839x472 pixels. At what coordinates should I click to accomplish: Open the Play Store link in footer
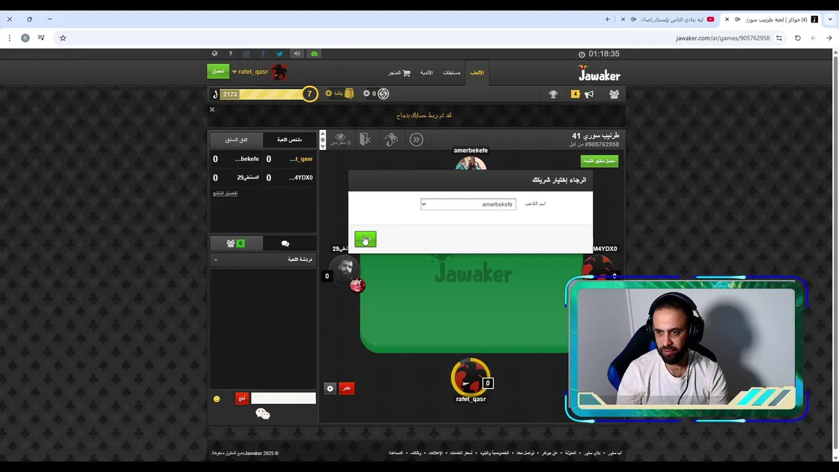593,453
